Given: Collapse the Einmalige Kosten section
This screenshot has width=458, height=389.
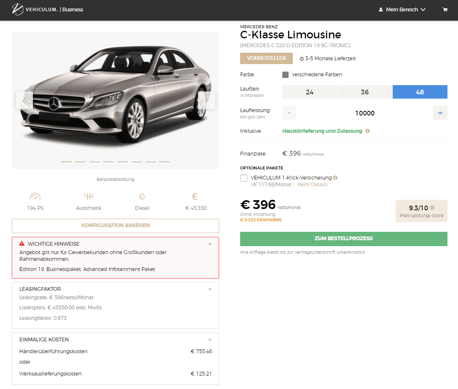Looking at the screenshot, I should click(x=210, y=340).
